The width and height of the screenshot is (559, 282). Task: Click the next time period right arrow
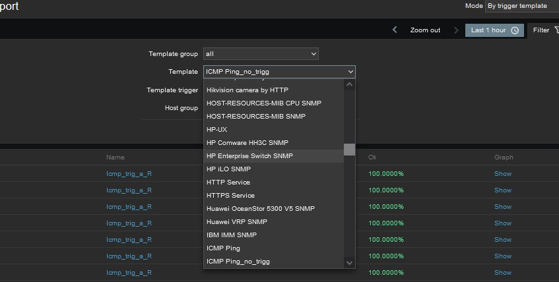pos(456,30)
